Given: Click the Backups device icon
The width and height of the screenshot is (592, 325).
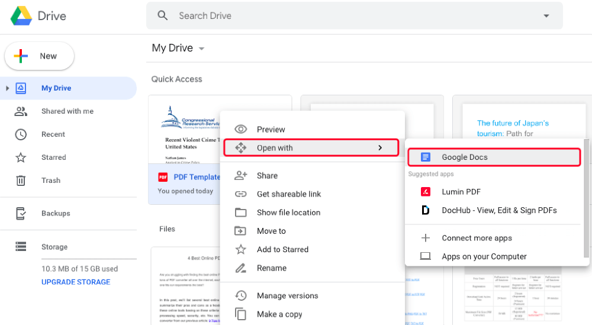Looking at the screenshot, I should (x=21, y=213).
